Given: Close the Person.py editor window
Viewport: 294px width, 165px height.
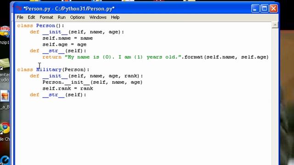Looking at the screenshot, I should (274, 9).
